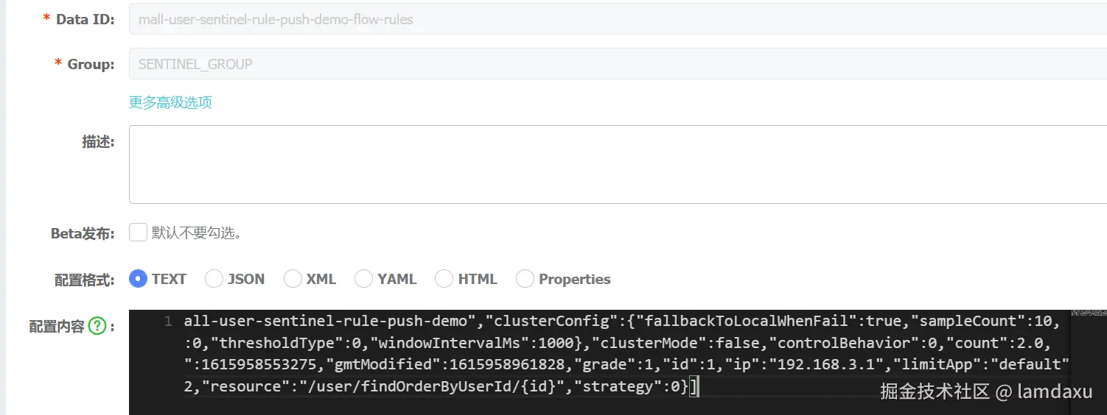The width and height of the screenshot is (1107, 415).
Task: Click the "192.168.3.1" ip value in code
Action: 826,365
